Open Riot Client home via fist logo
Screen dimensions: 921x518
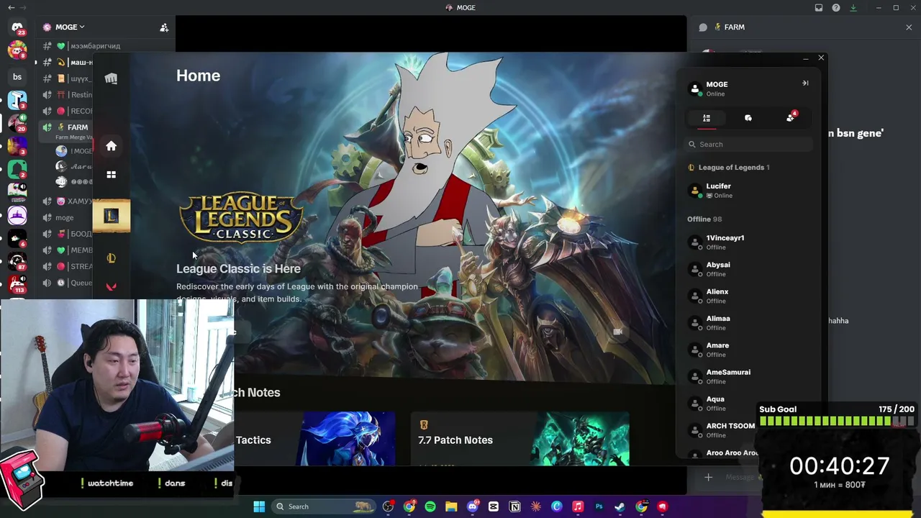(x=111, y=78)
